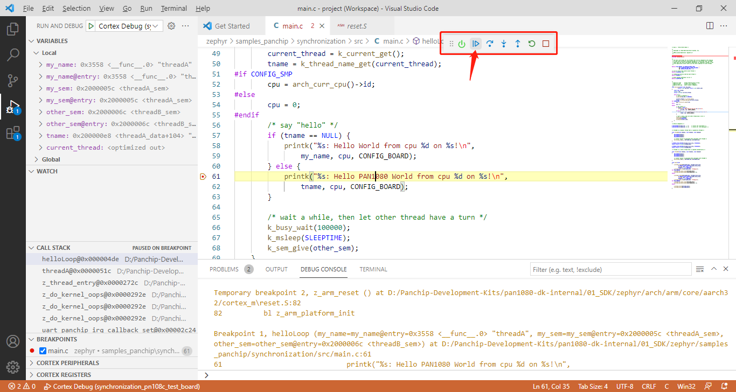
Task: Collapse the BREAKPOINTS section
Action: (x=112, y=339)
